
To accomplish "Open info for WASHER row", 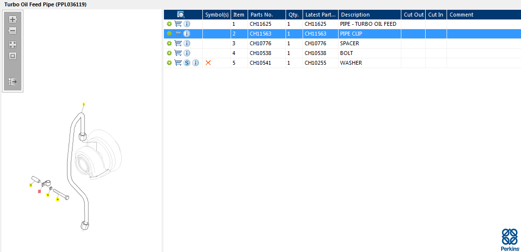I will tap(196, 62).
